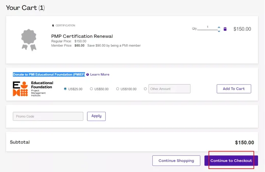Screen dimensions: 265x172
Task: Delete PMP Certification Renewal with trash icon
Action: coord(225,29)
